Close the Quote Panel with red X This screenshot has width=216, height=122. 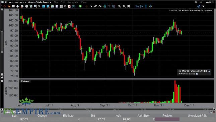click(x=214, y=112)
